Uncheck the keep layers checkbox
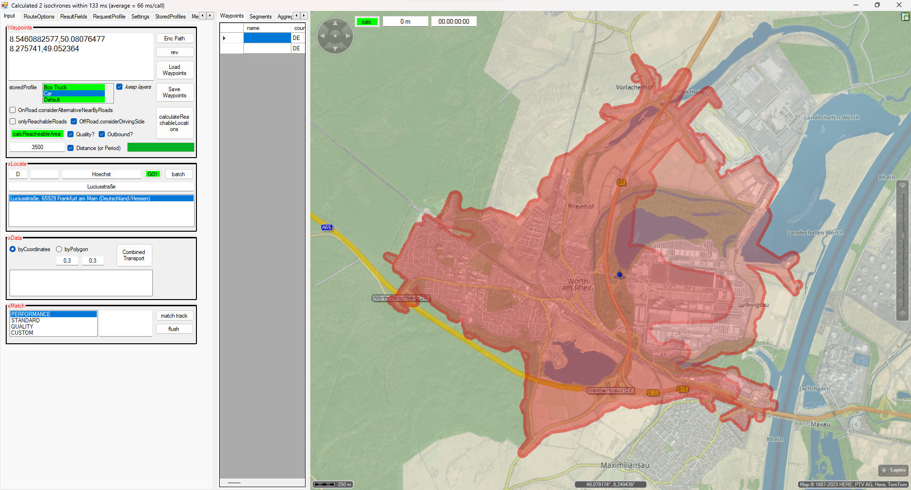The width and height of the screenshot is (911, 490). pyautogui.click(x=120, y=87)
